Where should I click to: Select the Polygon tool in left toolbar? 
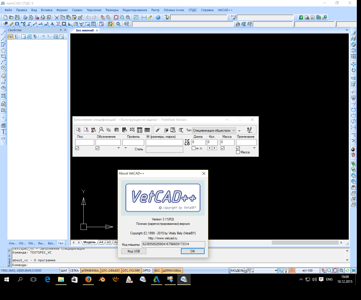[3, 50]
